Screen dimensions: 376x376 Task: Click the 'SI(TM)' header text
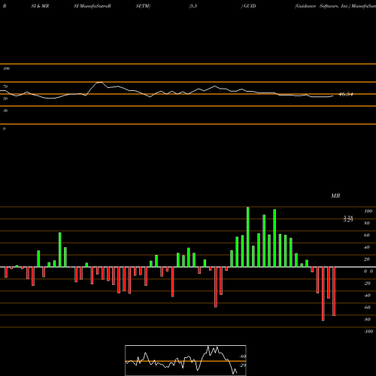tap(143, 6)
